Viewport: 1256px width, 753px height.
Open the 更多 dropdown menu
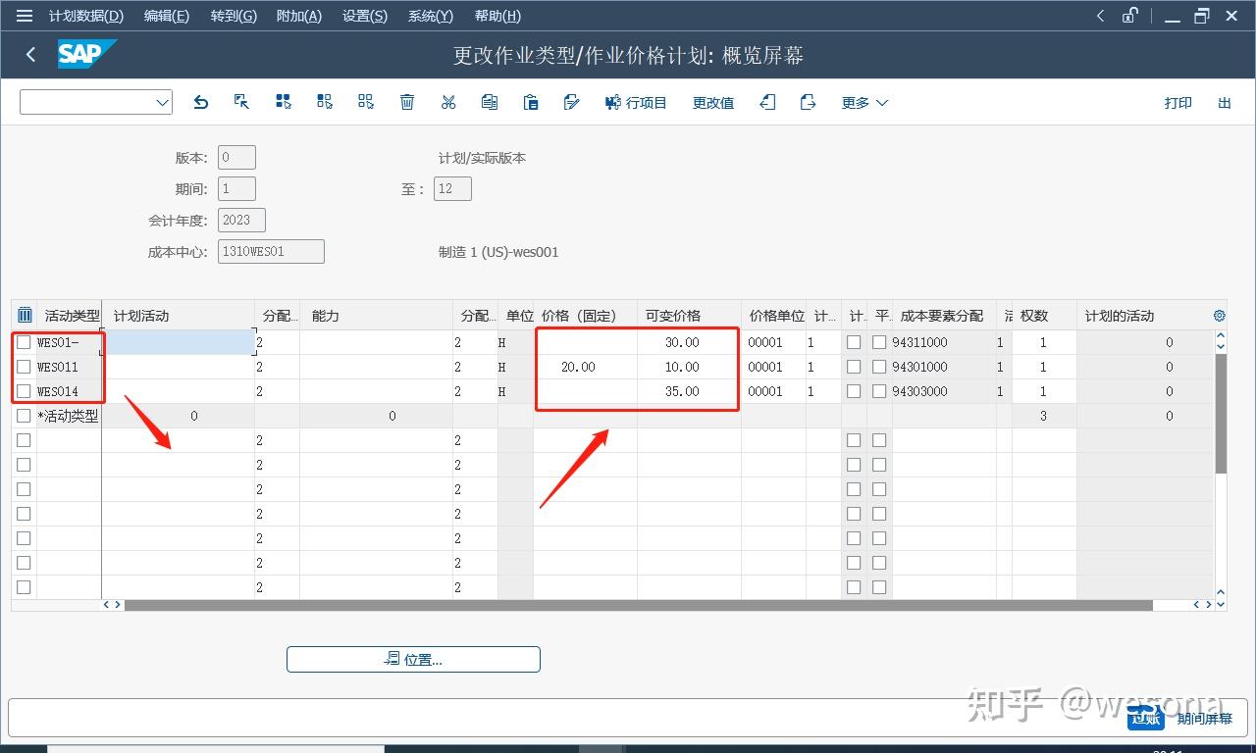(x=863, y=102)
